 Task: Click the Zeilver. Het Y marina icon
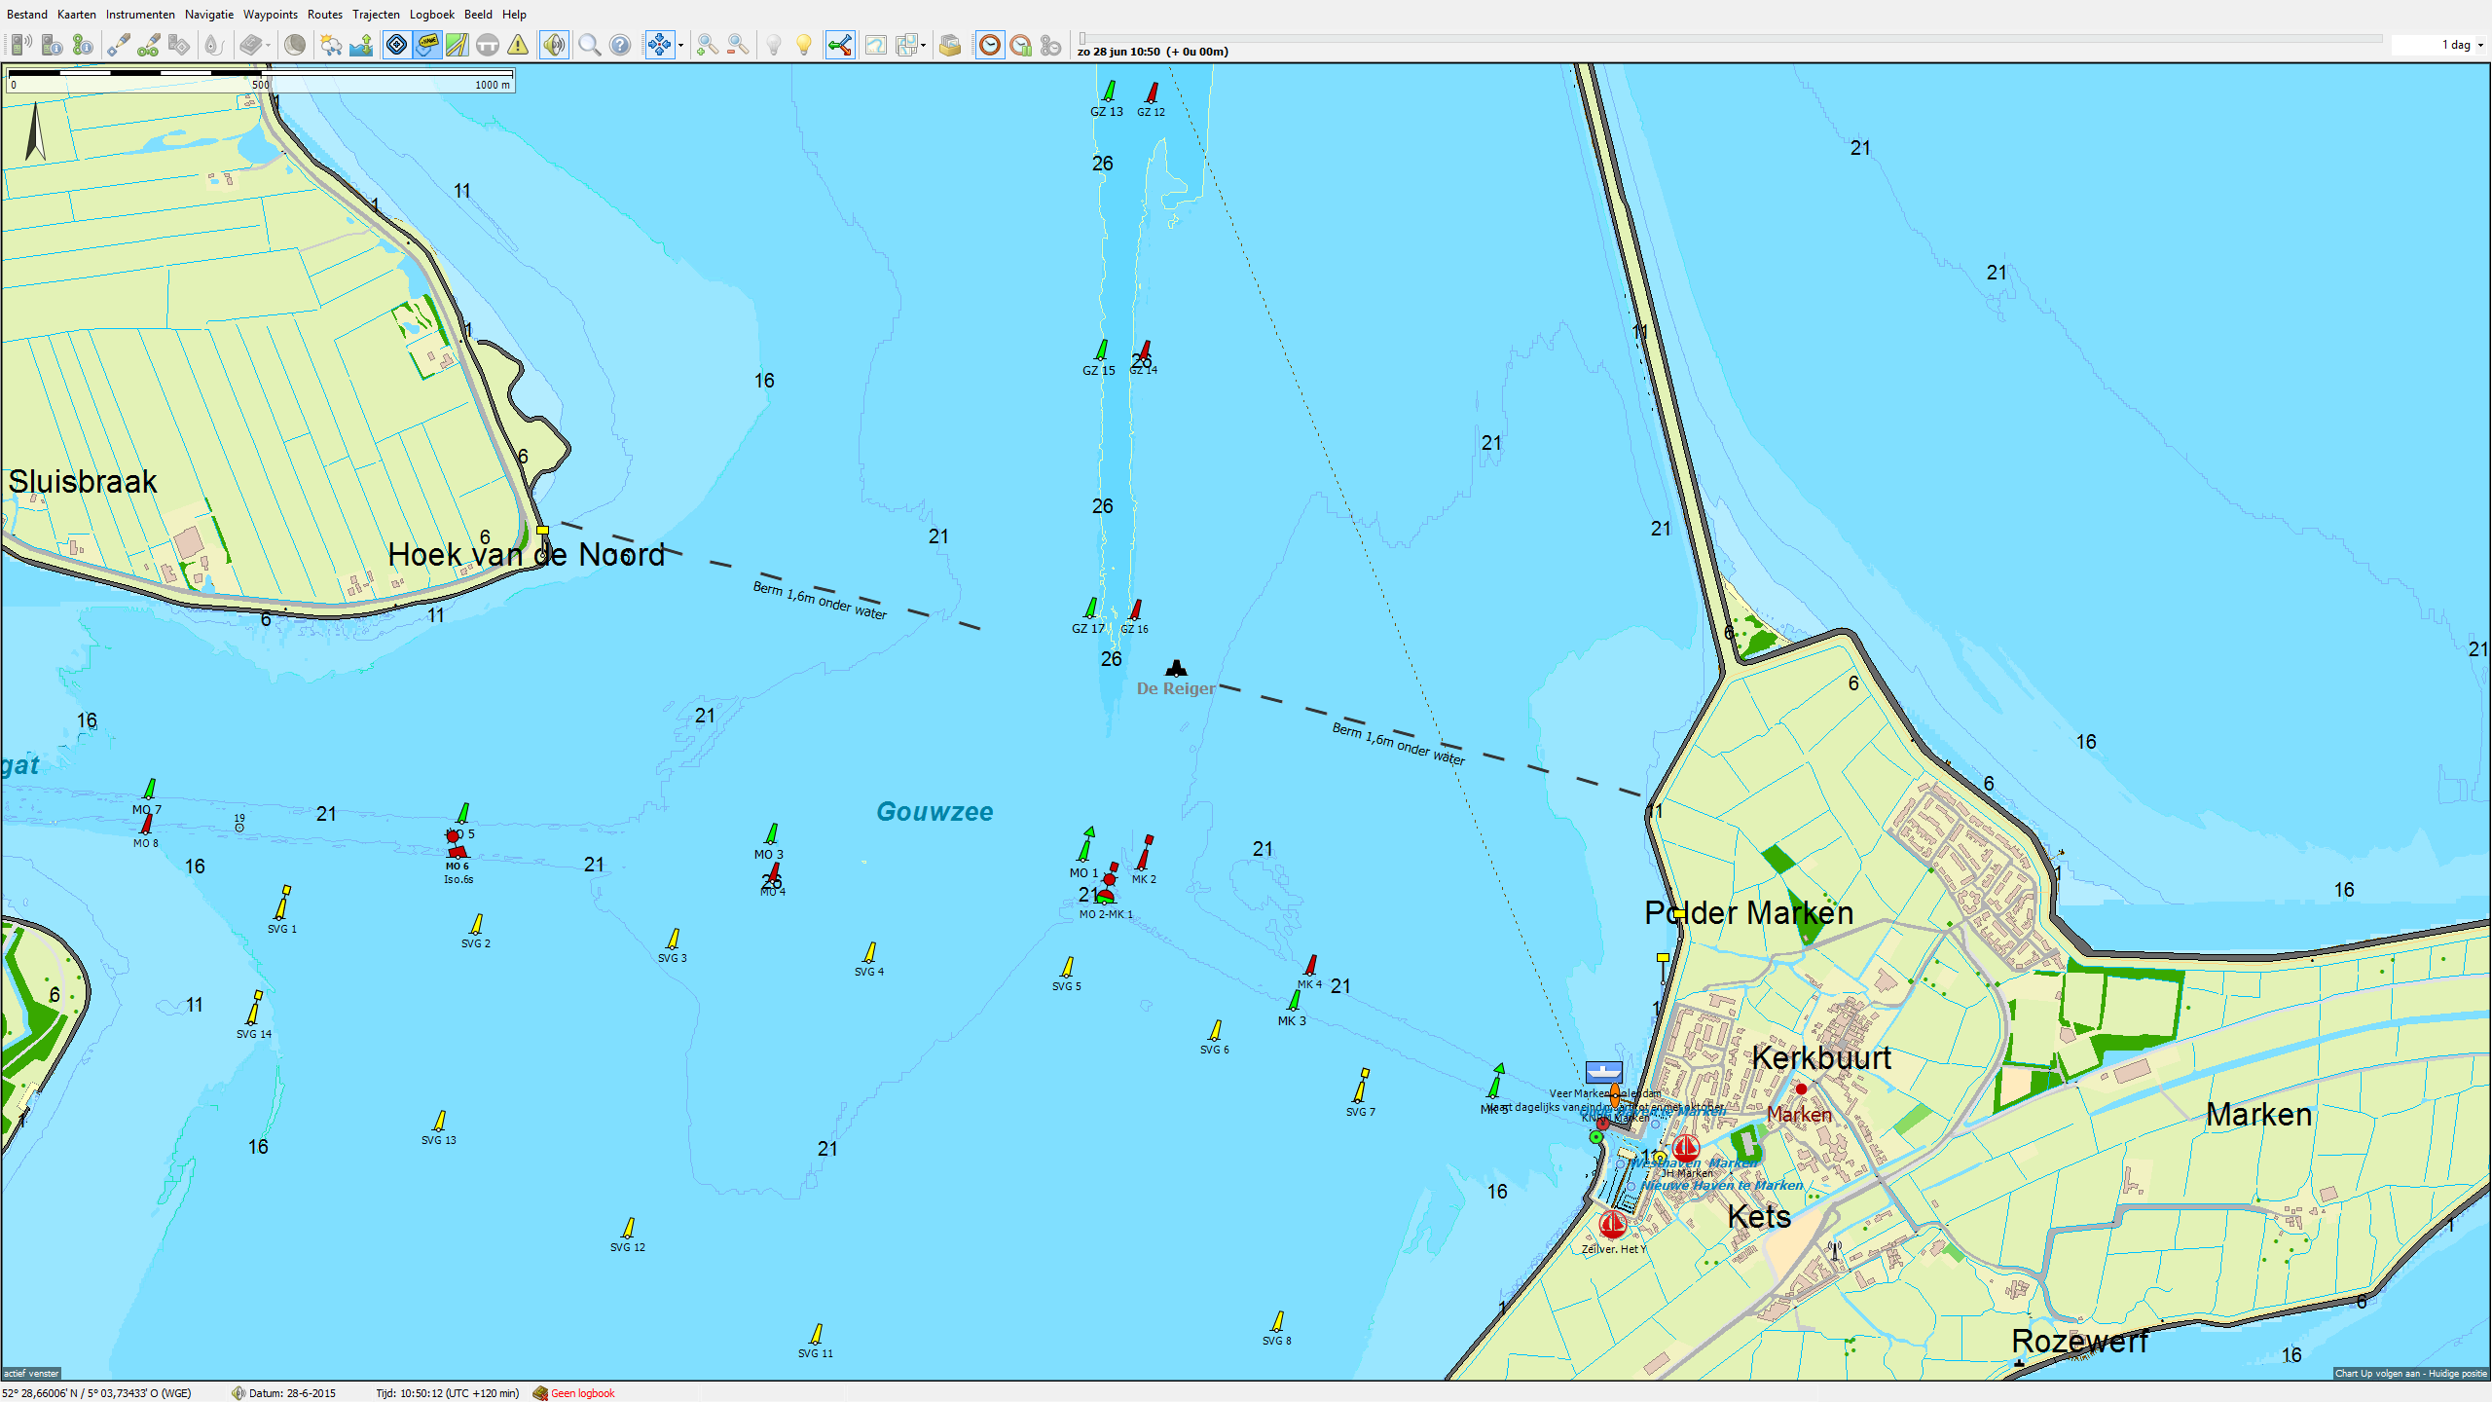1613,1224
